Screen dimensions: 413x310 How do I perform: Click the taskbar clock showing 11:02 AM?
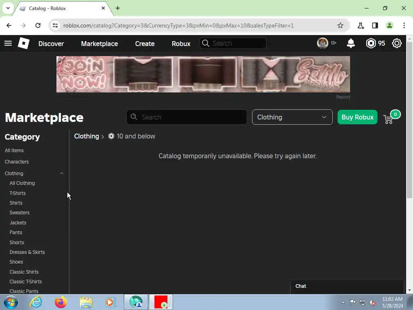392,302
